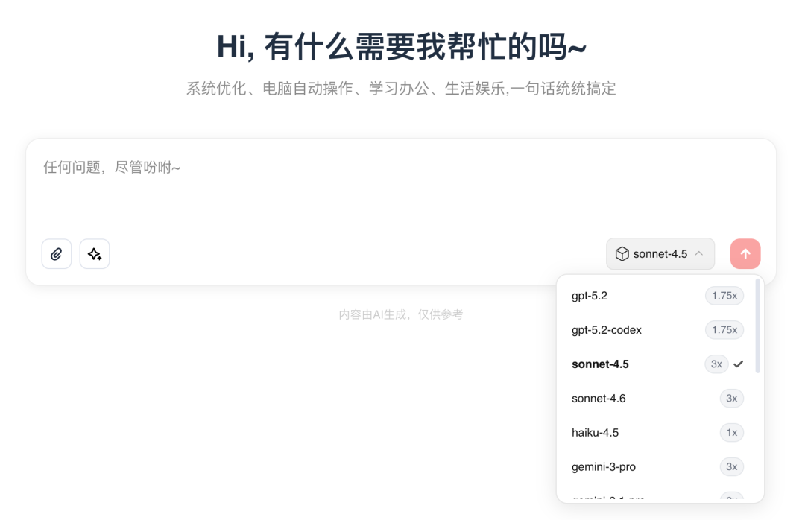Pick haiku-4.5 model option
This screenshot has width=805, height=520.
pos(657,432)
